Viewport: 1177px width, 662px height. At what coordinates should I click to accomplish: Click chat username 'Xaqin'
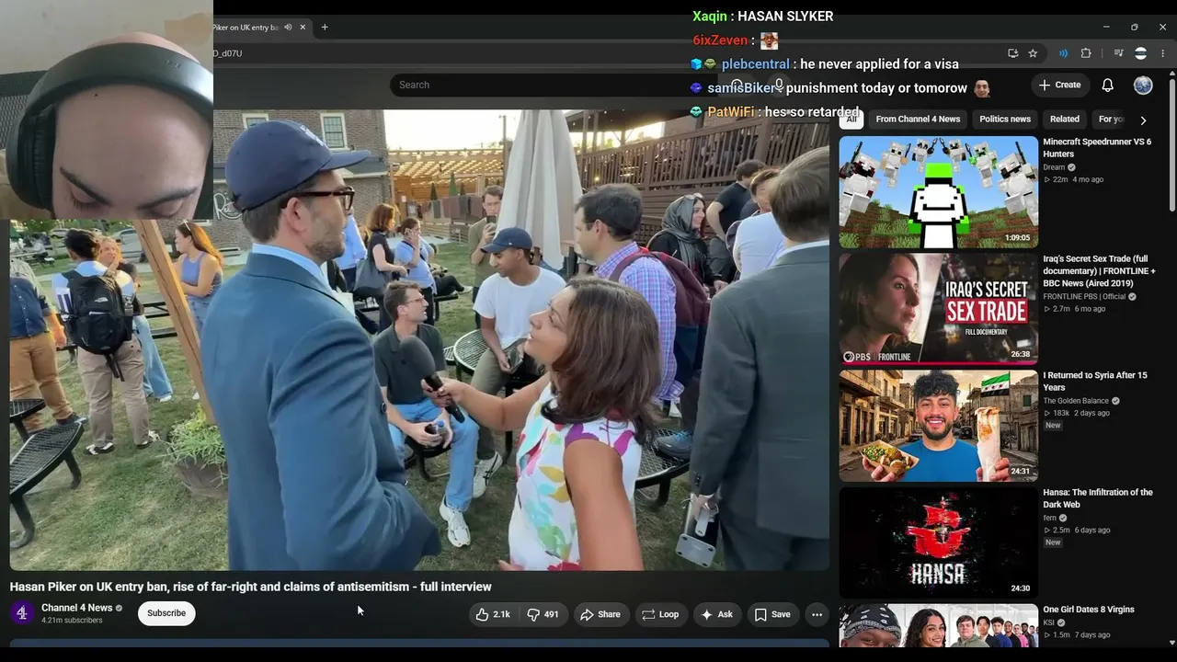click(710, 17)
